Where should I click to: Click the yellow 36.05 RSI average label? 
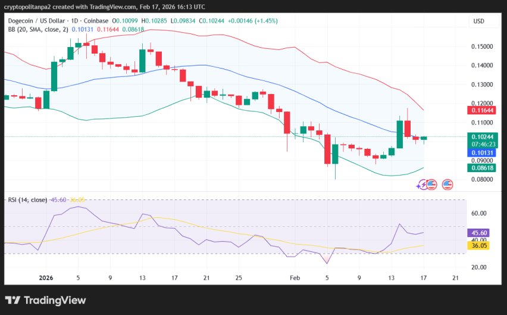pyautogui.click(x=479, y=245)
